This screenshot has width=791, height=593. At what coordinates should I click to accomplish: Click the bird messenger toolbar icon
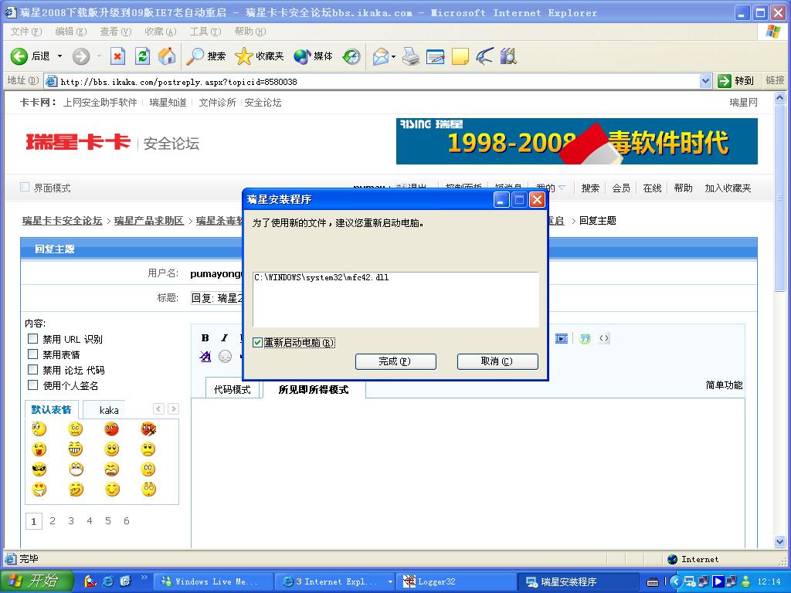coord(485,56)
